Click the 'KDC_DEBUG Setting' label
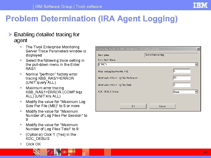This screenshot has height=158, width=211. pyautogui.click(x=108, y=92)
